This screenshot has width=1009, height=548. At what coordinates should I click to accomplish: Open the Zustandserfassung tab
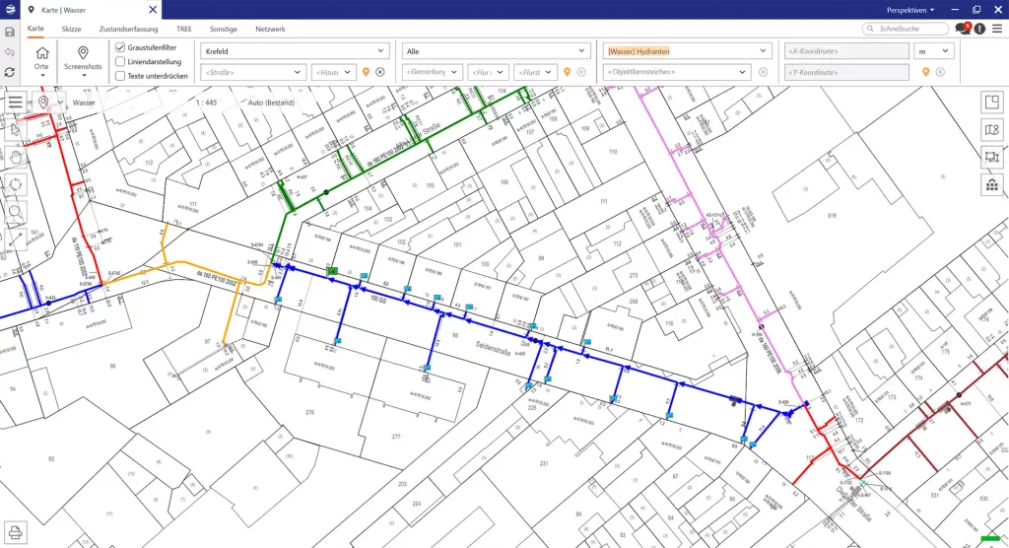click(129, 30)
